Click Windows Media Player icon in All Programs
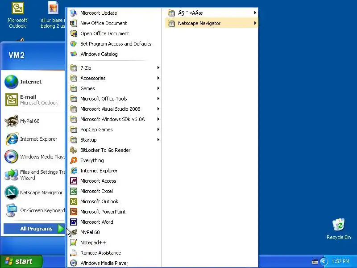This screenshot has width=357, height=268. tap(74, 263)
